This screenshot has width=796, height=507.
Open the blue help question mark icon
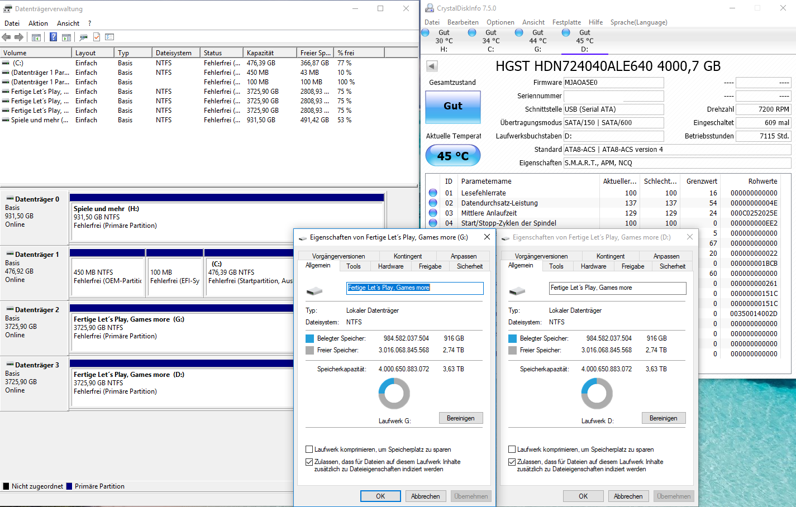(x=53, y=37)
